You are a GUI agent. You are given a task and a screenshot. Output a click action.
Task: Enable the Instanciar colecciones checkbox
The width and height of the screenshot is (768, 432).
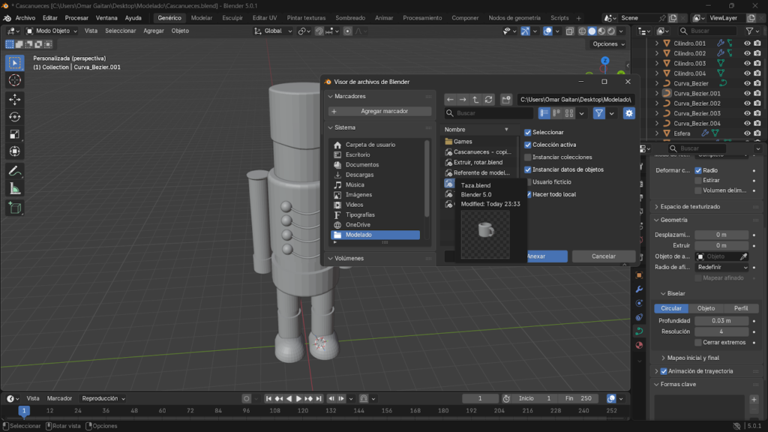coord(528,157)
